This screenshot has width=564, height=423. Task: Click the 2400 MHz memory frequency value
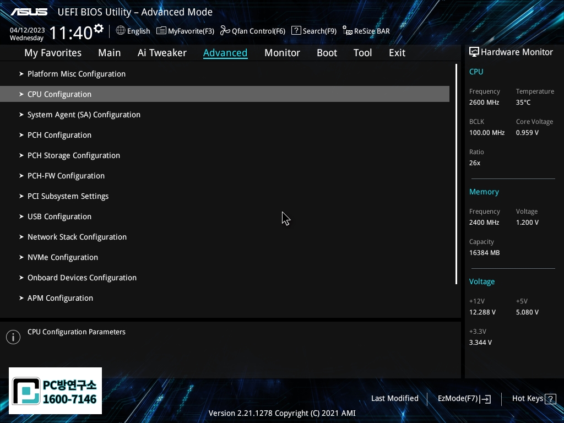coord(484,223)
